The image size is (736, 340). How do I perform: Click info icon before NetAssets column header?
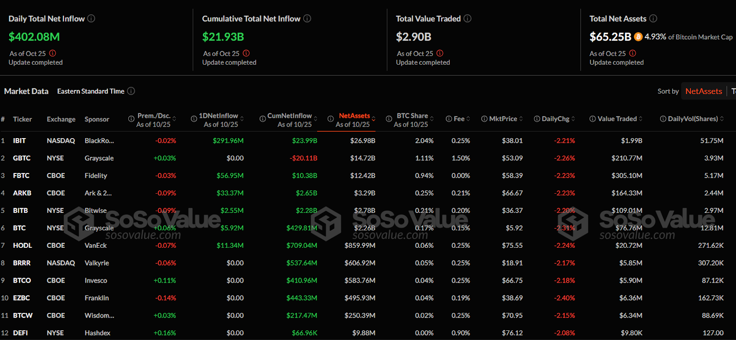330,119
